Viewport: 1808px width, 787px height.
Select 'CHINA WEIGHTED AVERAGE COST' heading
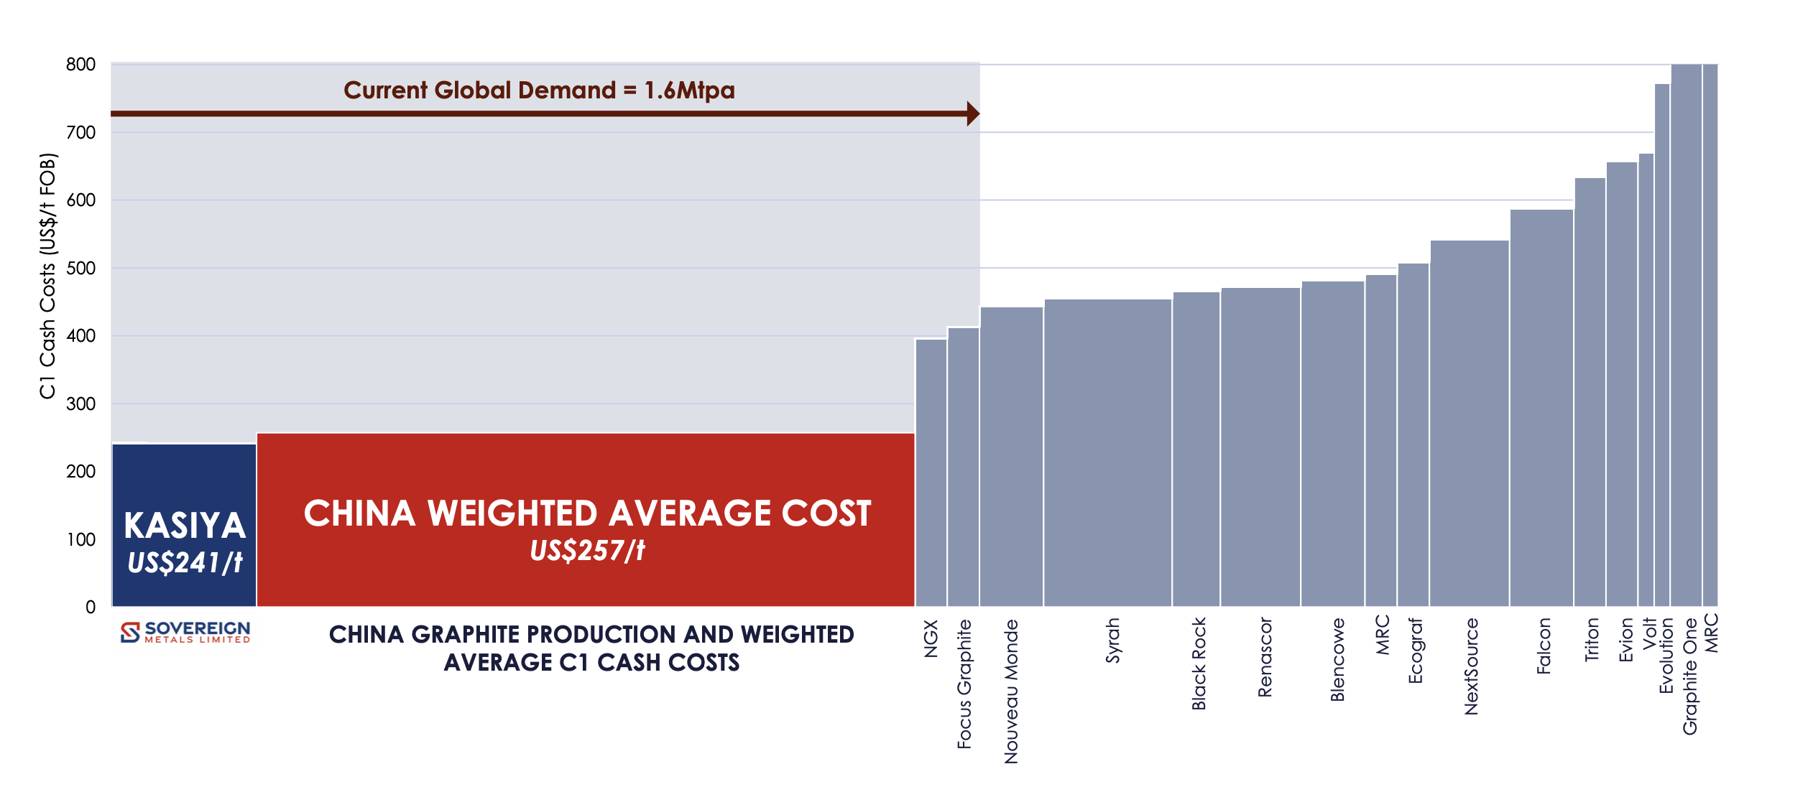(x=587, y=513)
